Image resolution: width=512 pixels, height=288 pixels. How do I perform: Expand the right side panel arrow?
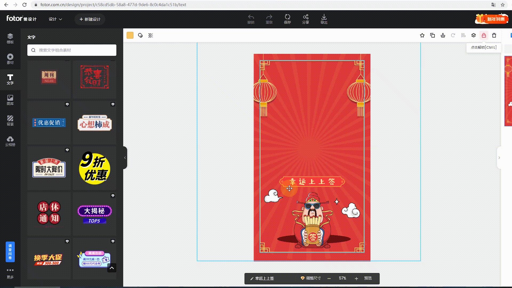pos(499,158)
